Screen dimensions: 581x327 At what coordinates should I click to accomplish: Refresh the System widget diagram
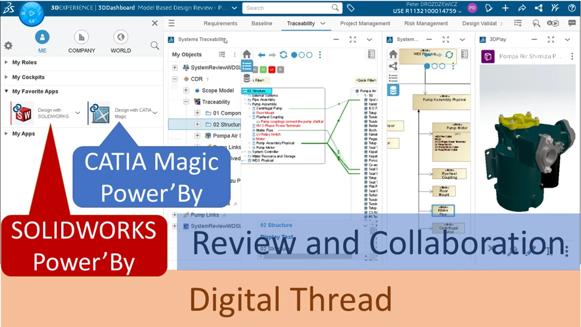click(449, 55)
